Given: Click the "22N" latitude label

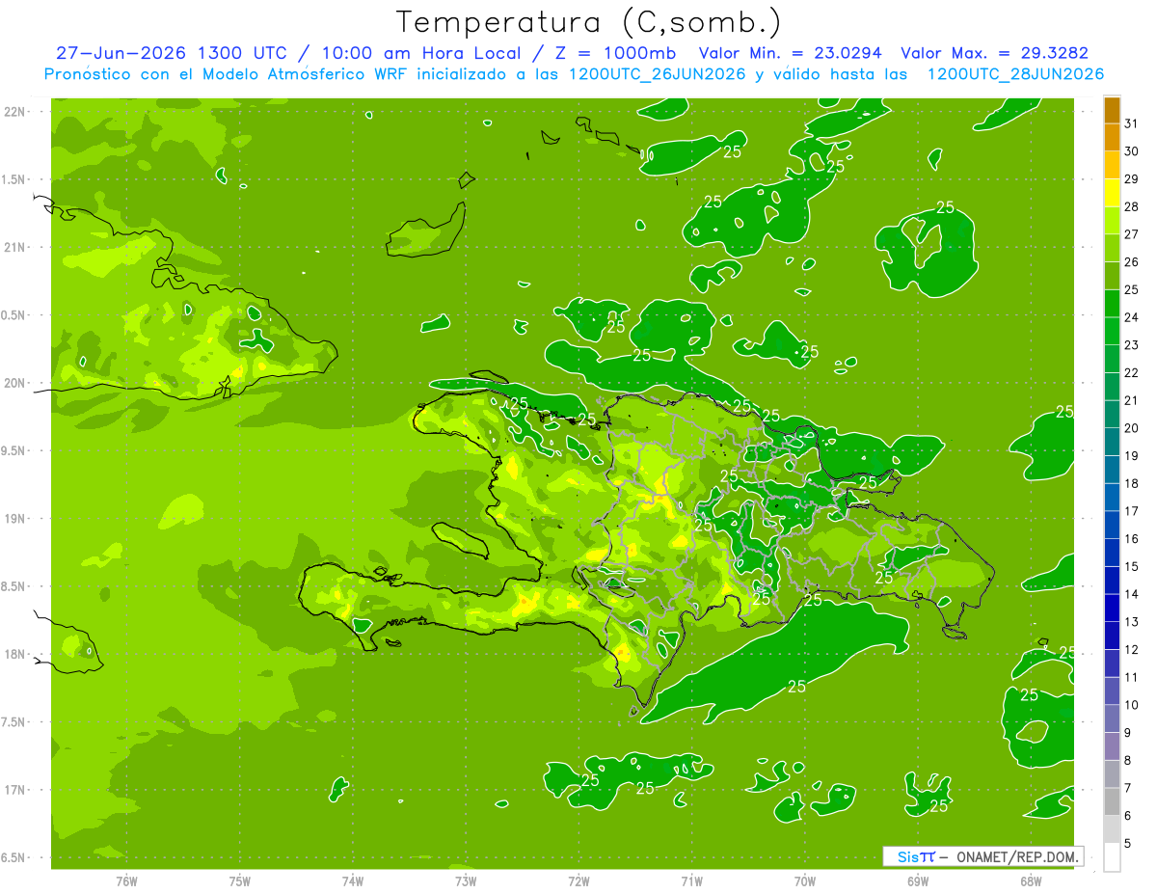Looking at the screenshot, I should (x=16, y=112).
